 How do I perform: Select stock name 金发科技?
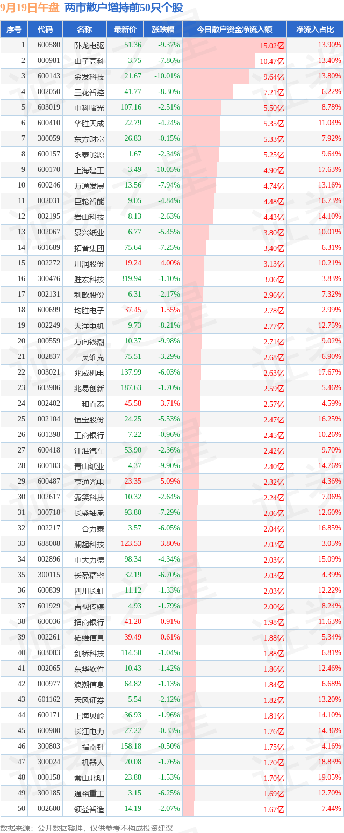pos(89,77)
